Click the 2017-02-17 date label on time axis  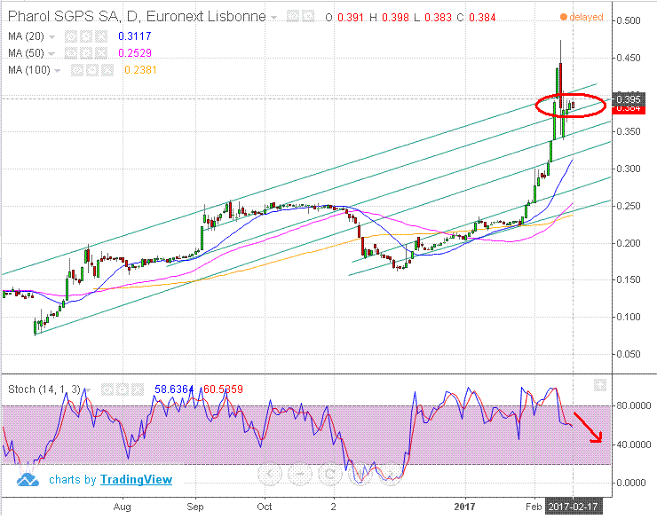574,507
